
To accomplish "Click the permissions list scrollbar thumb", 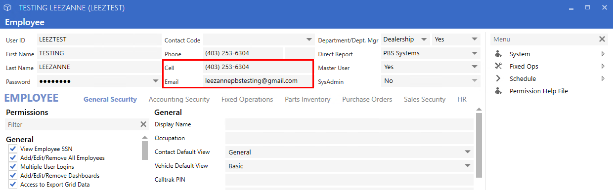I will [x=145, y=151].
